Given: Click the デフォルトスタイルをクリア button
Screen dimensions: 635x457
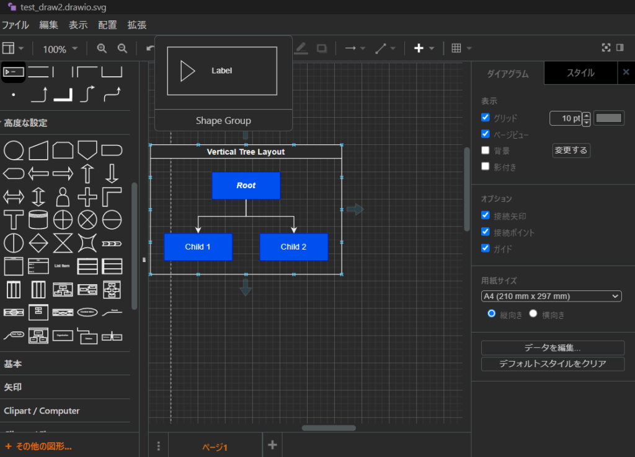Looking at the screenshot, I should [553, 363].
